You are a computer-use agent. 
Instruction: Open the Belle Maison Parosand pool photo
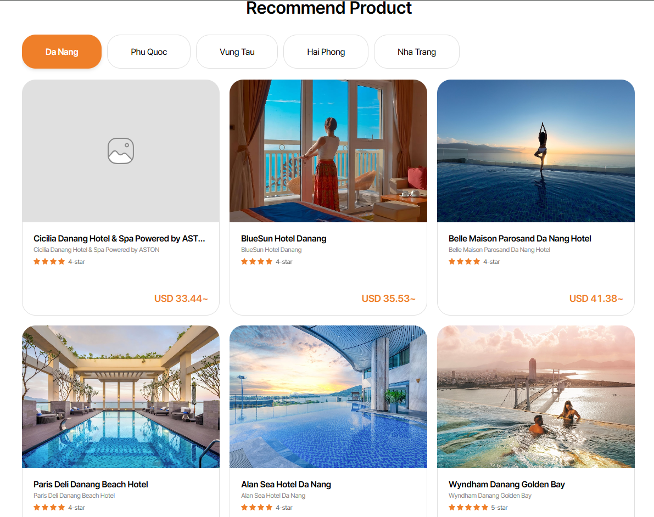(536, 151)
